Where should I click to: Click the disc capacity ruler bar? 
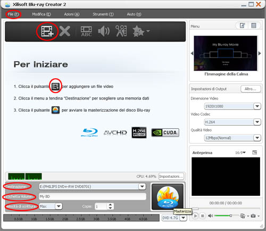81,218
